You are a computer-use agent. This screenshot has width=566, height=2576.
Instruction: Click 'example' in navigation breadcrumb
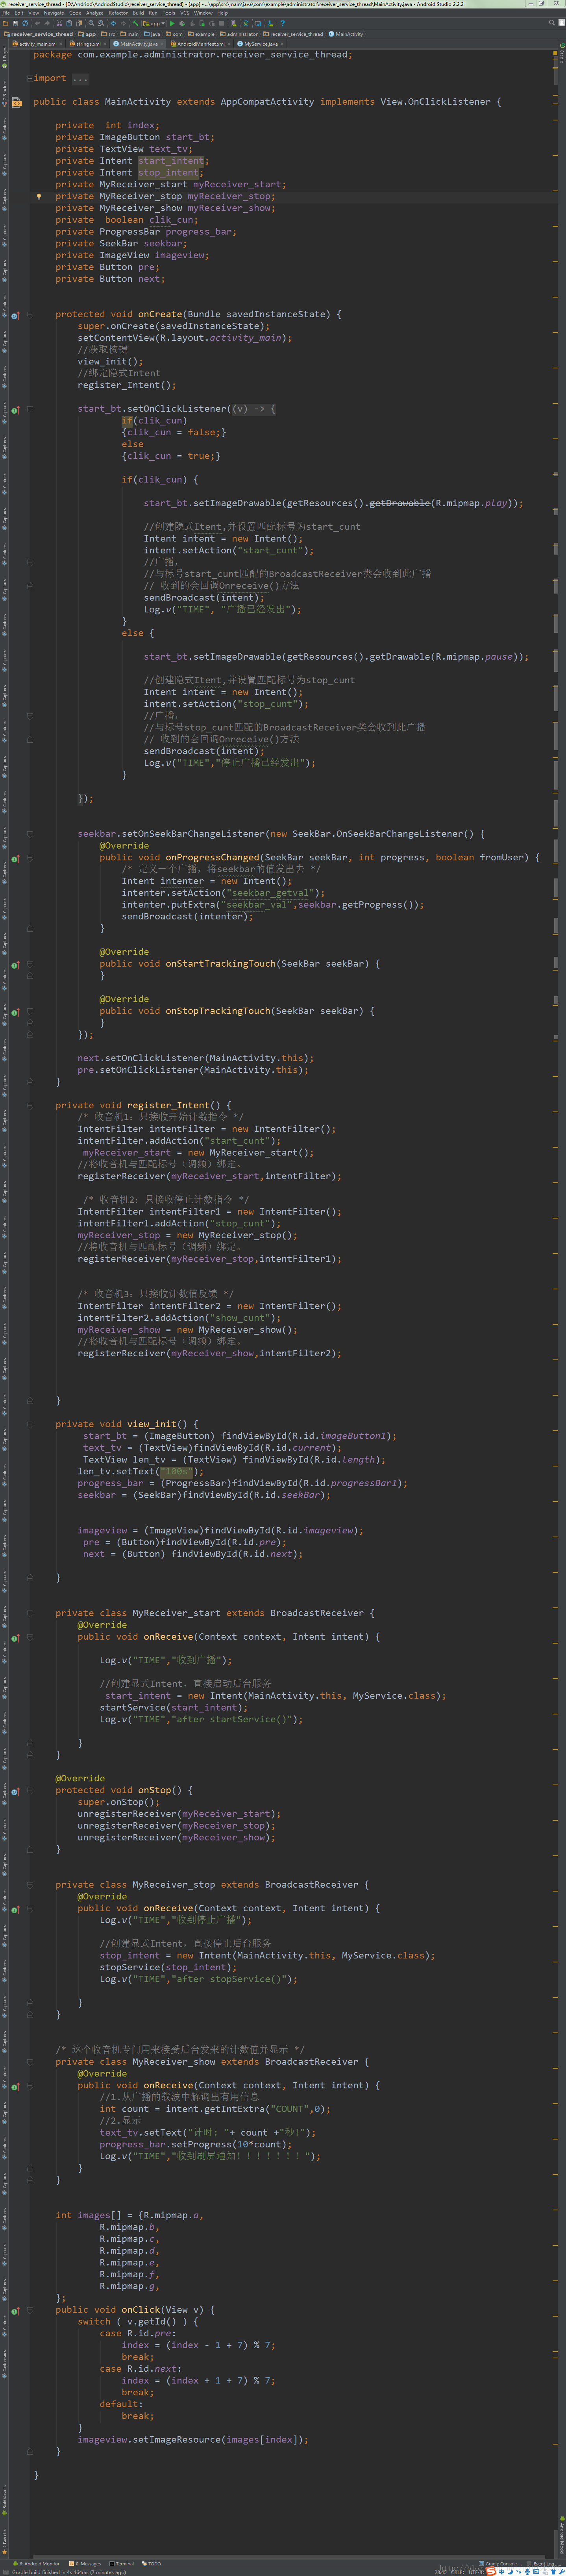pyautogui.click(x=202, y=34)
